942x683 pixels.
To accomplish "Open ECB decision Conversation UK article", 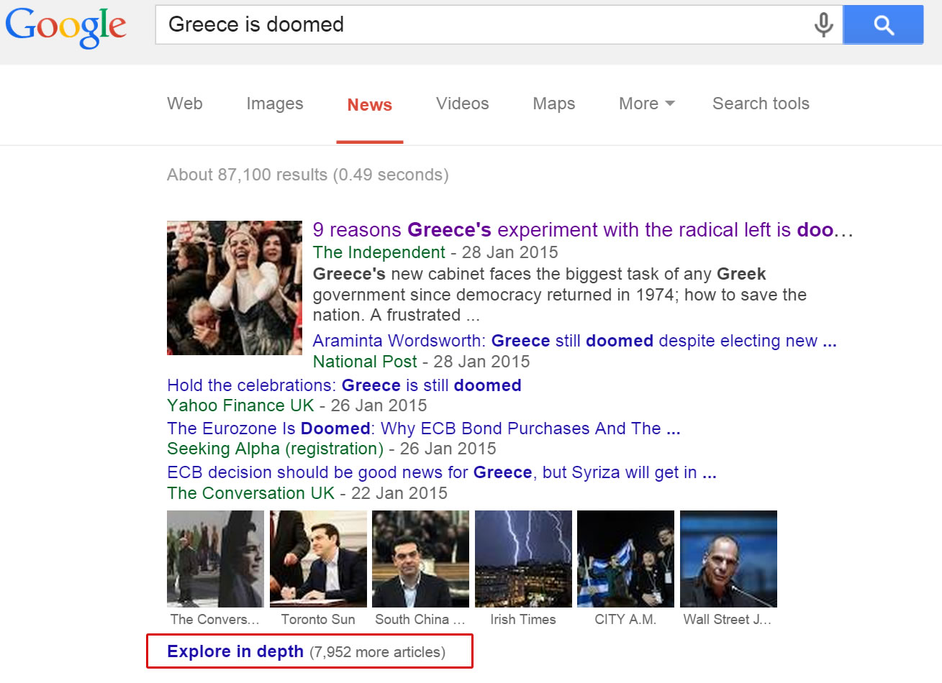I will pos(441,472).
